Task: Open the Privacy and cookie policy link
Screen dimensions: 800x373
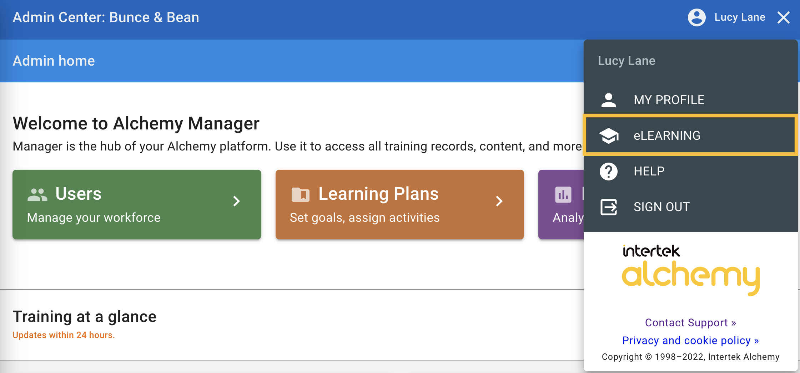Action: pos(690,341)
